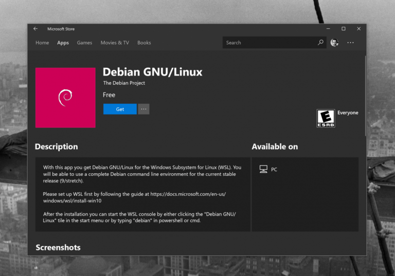Open more options next to Get button
This screenshot has width=395, height=276.
coord(143,109)
